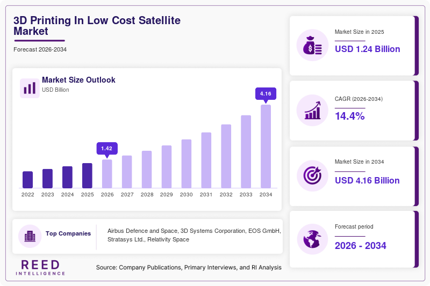Click the 14.4% CAGR value
Image resolution: width=430 pixels, height=286 pixels.
point(350,116)
